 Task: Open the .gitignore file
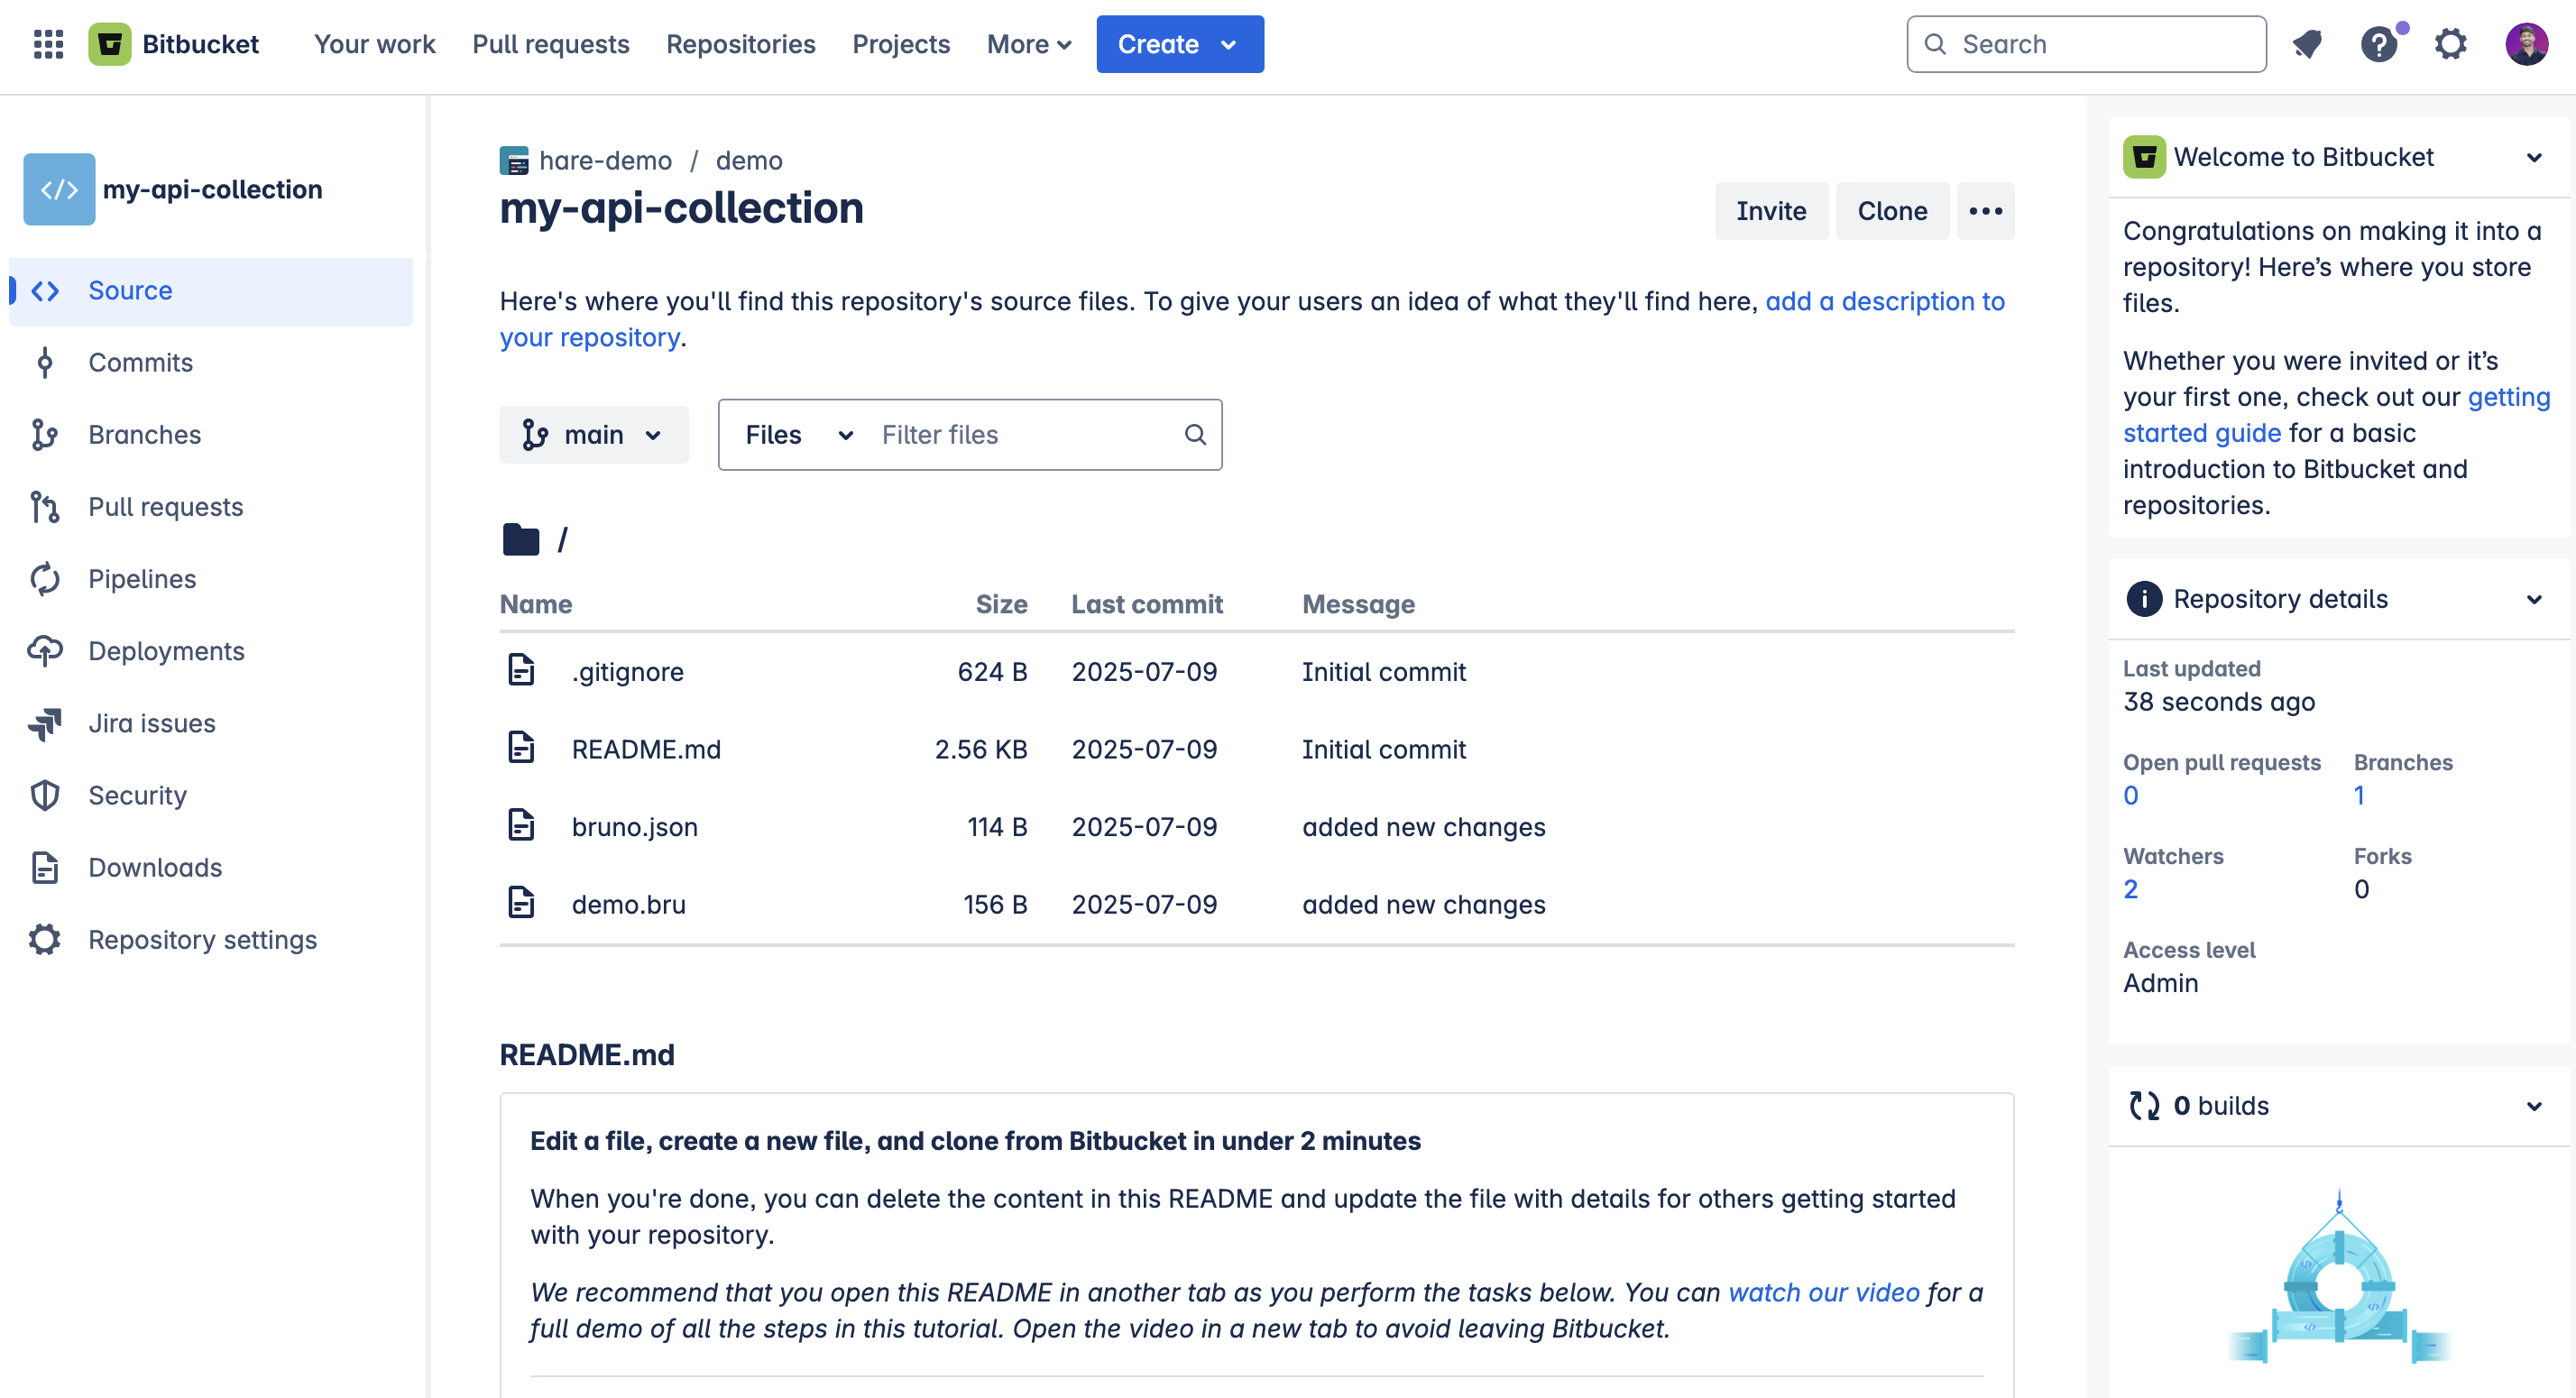[627, 672]
